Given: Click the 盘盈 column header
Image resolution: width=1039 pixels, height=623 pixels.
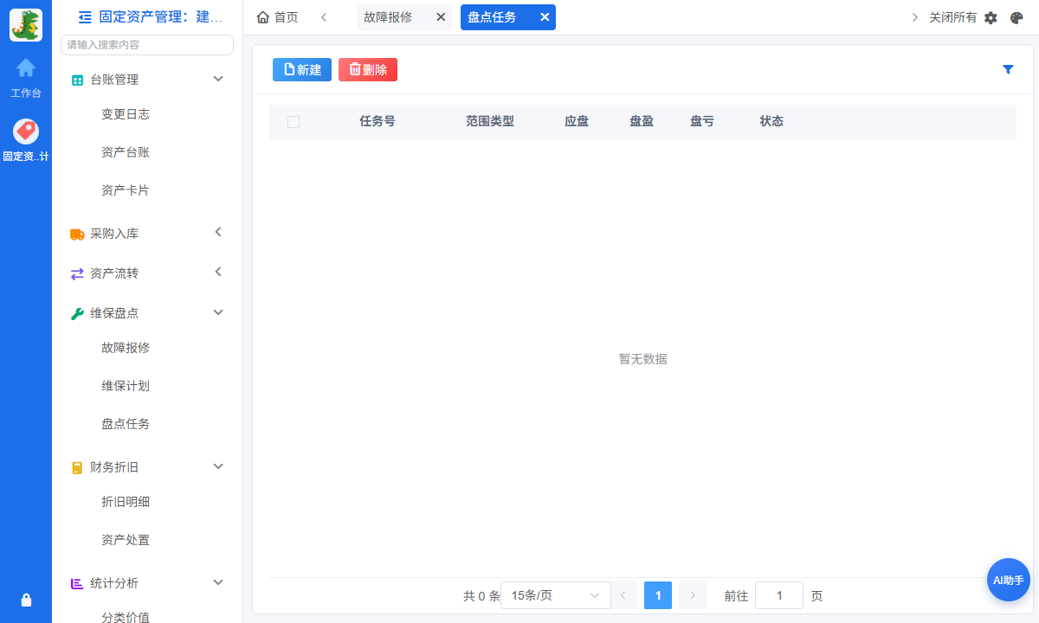Looking at the screenshot, I should [642, 121].
